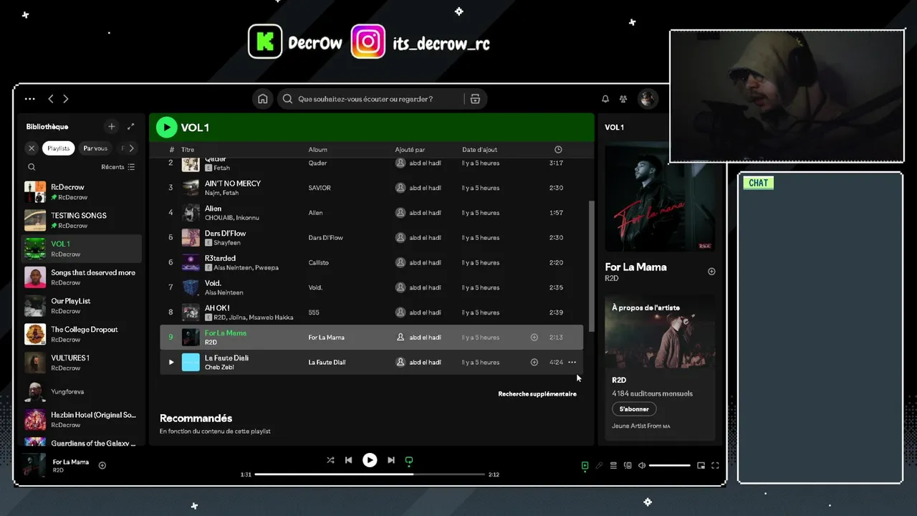Select the Dars Dl'Flow track title
The width and height of the screenshot is (917, 516).
click(225, 233)
